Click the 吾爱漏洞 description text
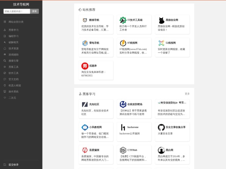 [x=95, y=158]
